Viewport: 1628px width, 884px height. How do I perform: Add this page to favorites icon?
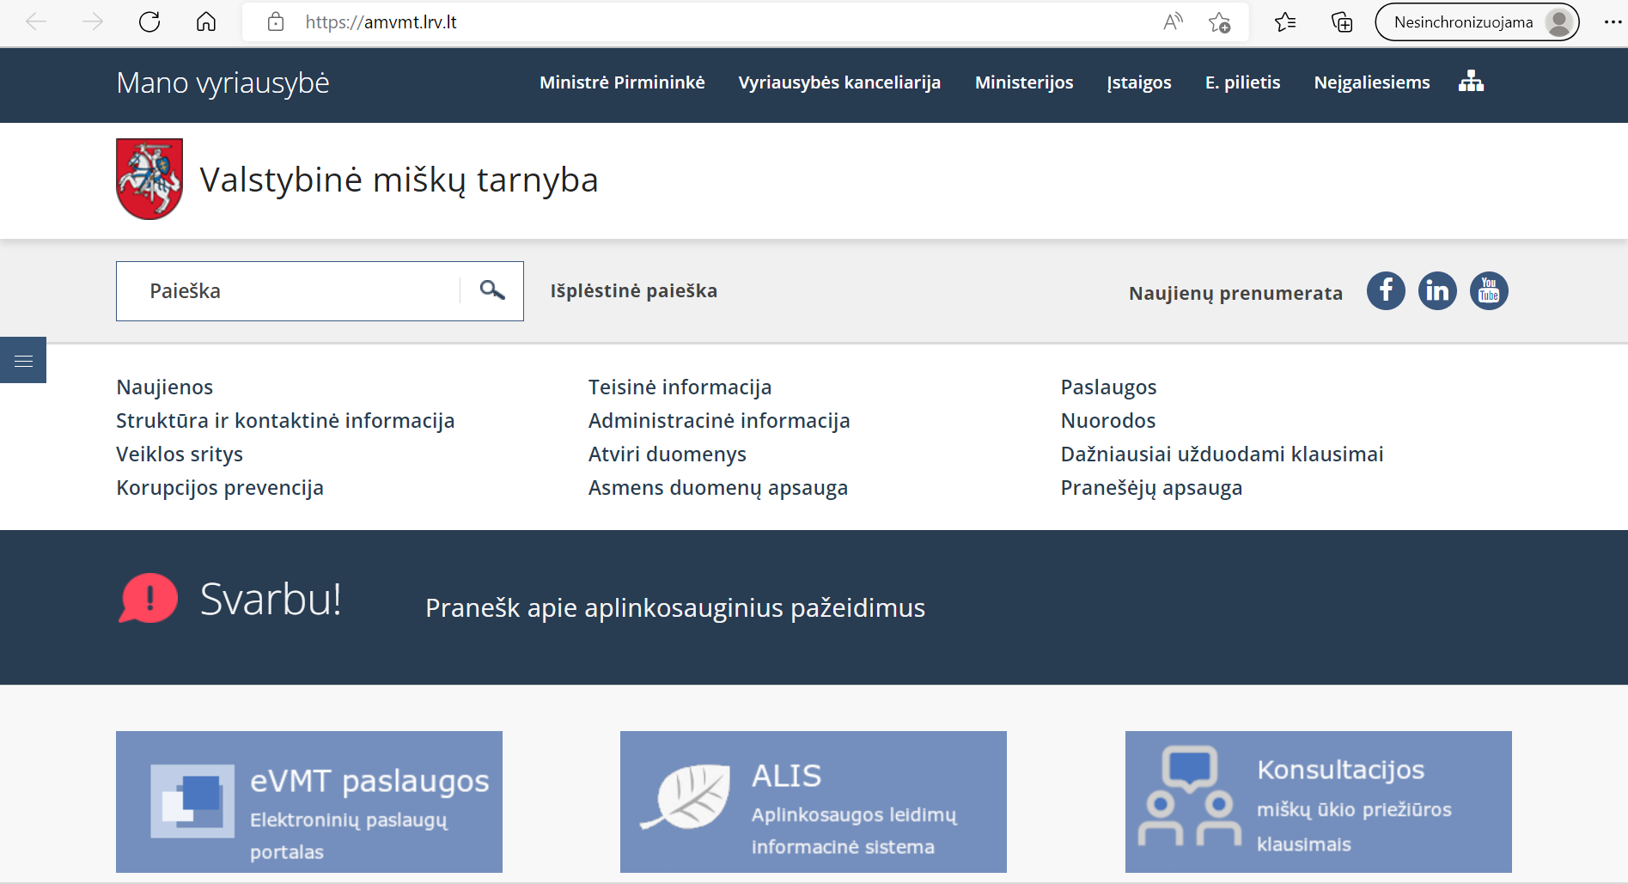tap(1219, 22)
